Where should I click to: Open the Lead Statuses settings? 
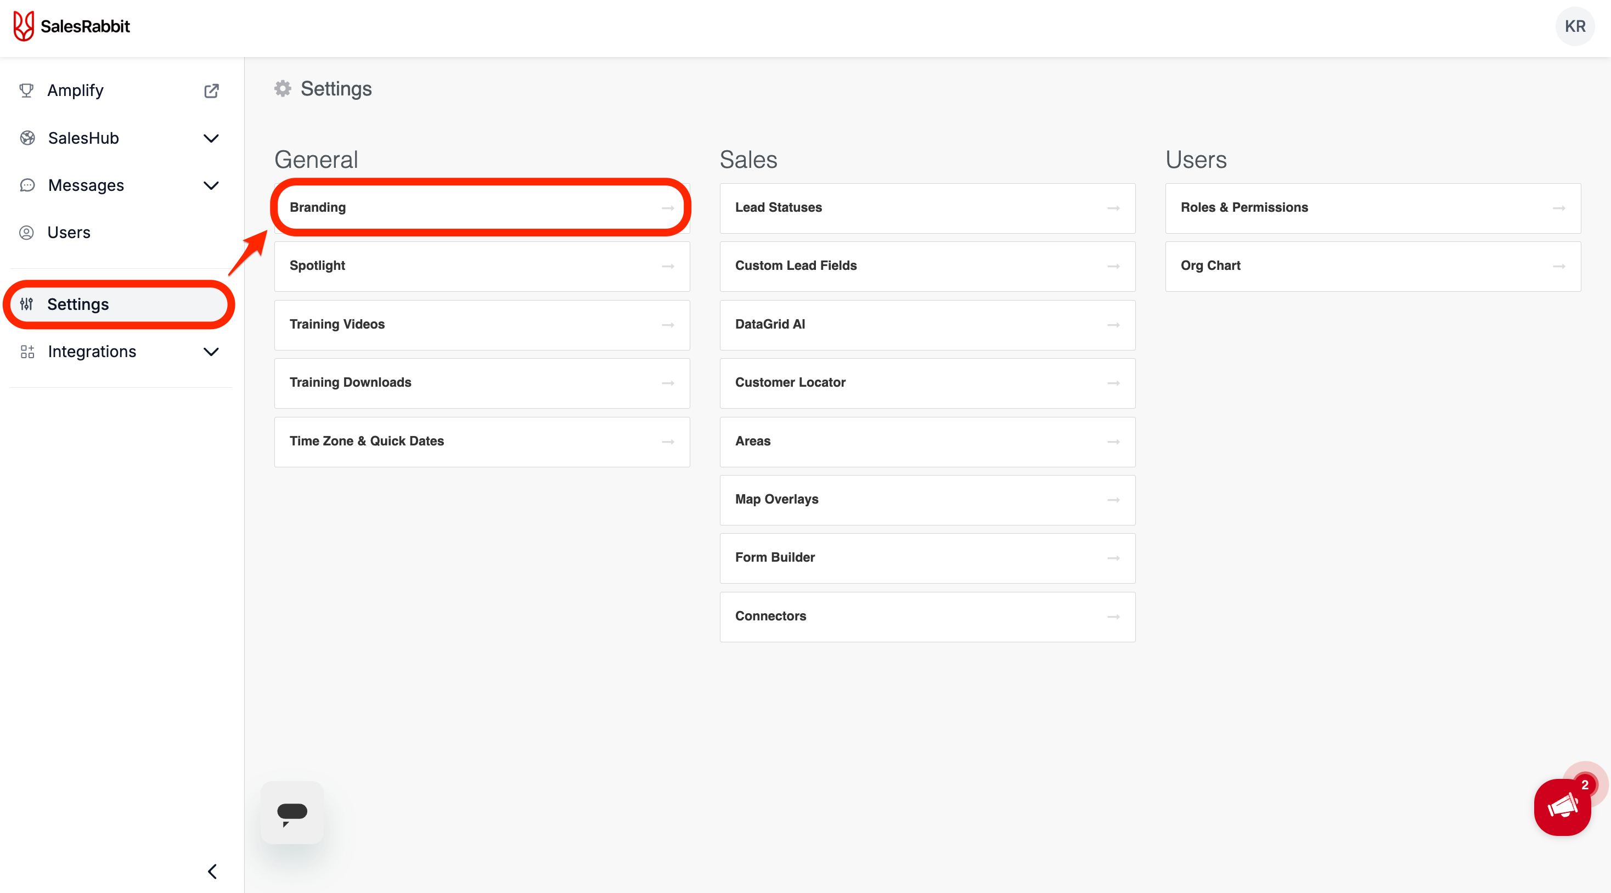927,207
